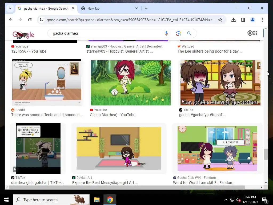Start a voice search with microphone
273x205 pixels.
[x=166, y=33]
